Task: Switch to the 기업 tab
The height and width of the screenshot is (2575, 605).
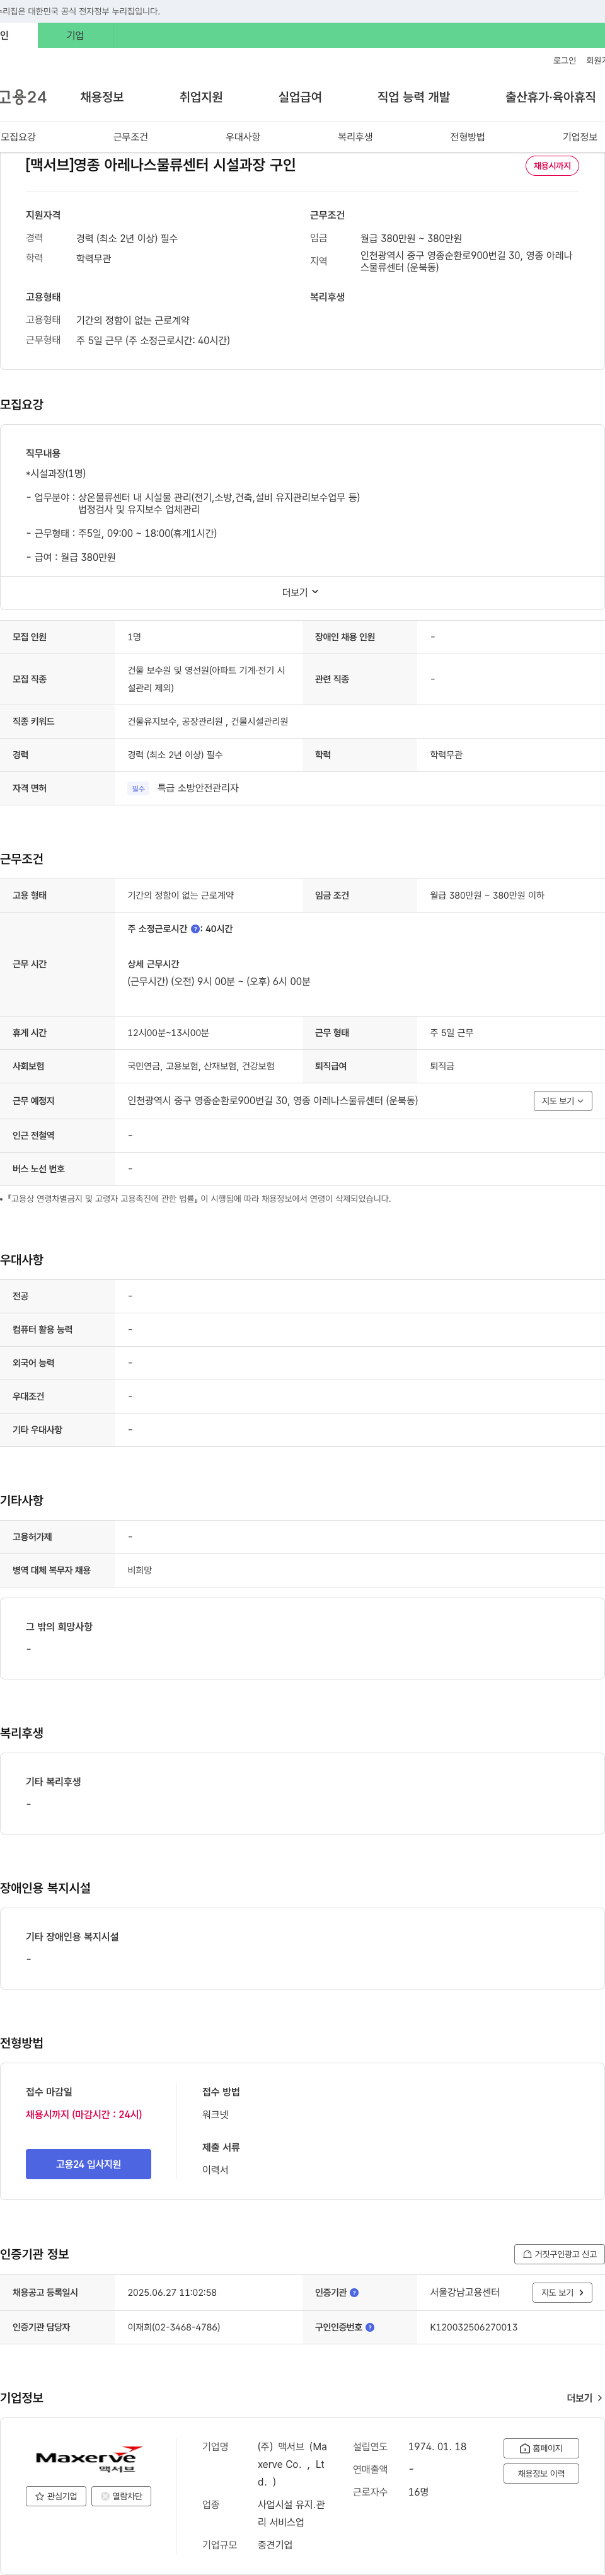Action: [76, 35]
